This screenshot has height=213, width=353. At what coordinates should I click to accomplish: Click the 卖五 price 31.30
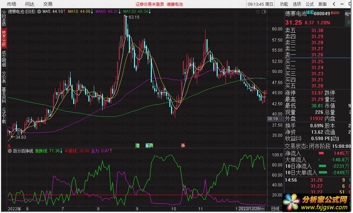(317, 30)
